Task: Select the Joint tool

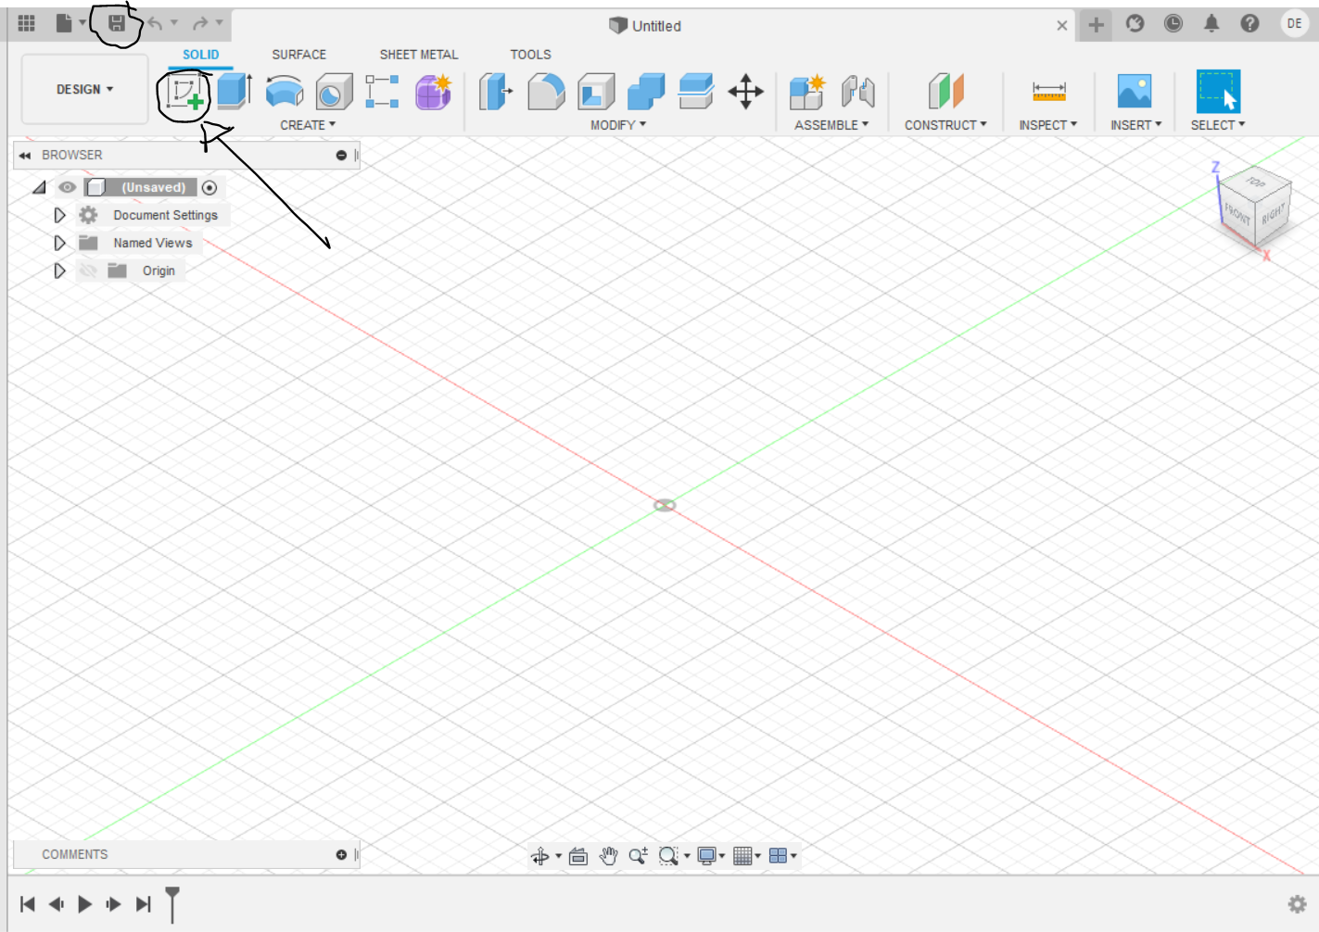Action: coord(858,92)
